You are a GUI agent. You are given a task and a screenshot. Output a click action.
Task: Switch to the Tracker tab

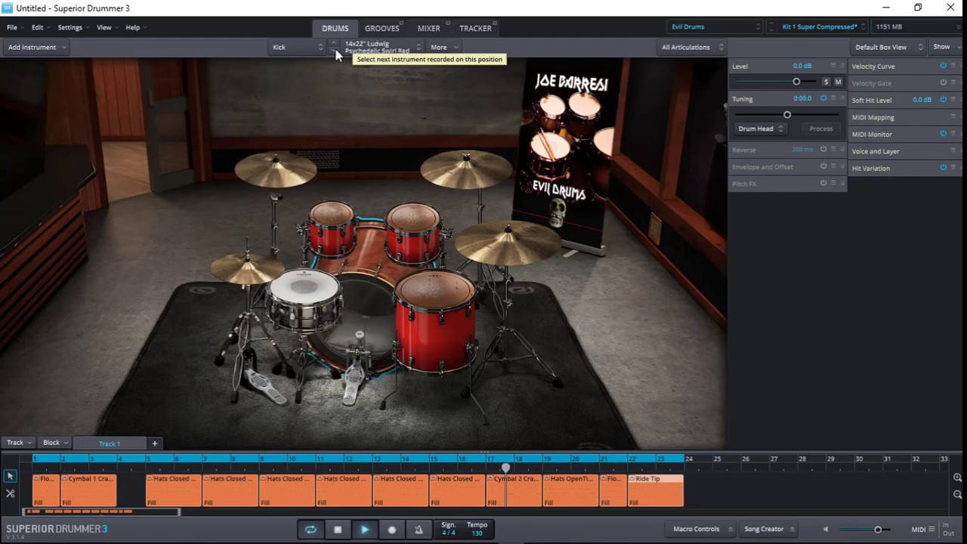475,28
